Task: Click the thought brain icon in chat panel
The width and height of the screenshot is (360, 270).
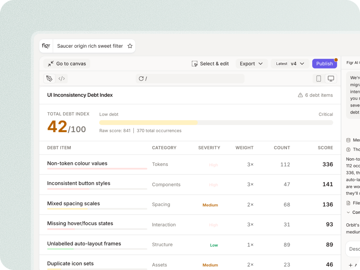Action: [x=348, y=149]
